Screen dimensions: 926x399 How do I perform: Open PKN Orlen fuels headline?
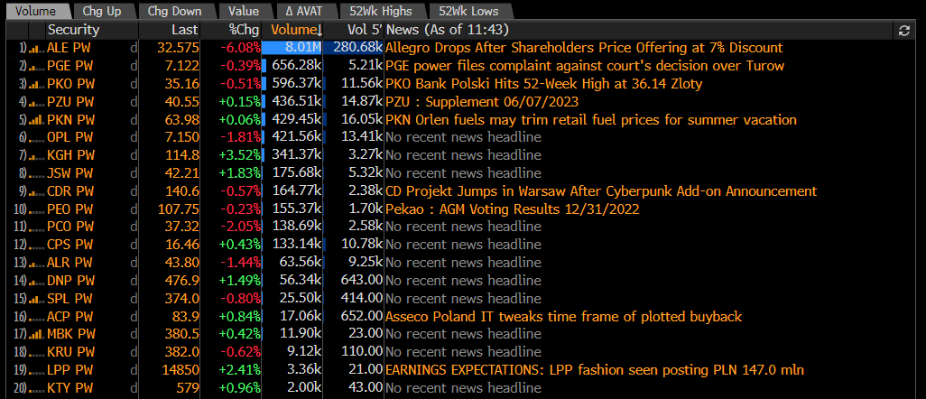coord(591,120)
